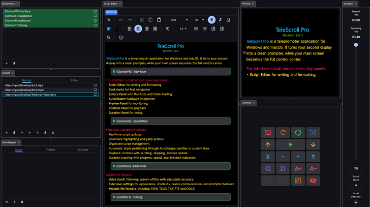The width and height of the screenshot is (370, 207).
Task: Open AutoStepper Profiles tab
Action: coord(51,150)
